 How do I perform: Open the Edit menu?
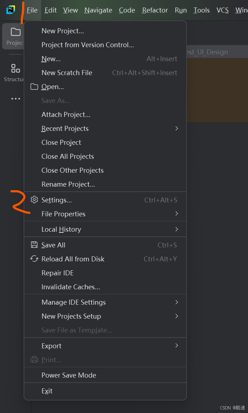coord(50,10)
